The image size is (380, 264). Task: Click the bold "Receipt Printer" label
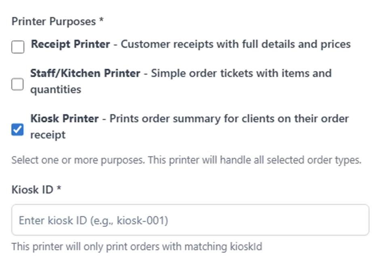point(70,44)
